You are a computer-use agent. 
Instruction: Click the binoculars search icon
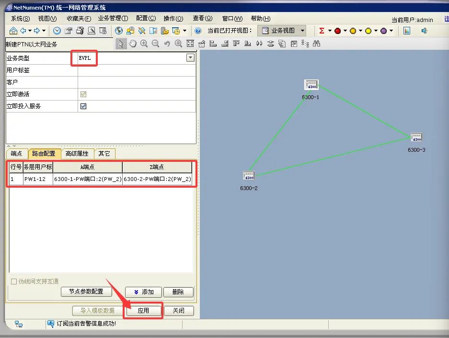pos(316,44)
